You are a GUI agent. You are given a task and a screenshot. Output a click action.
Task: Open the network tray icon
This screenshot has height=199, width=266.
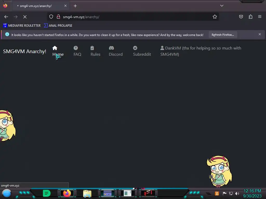tap(231, 193)
